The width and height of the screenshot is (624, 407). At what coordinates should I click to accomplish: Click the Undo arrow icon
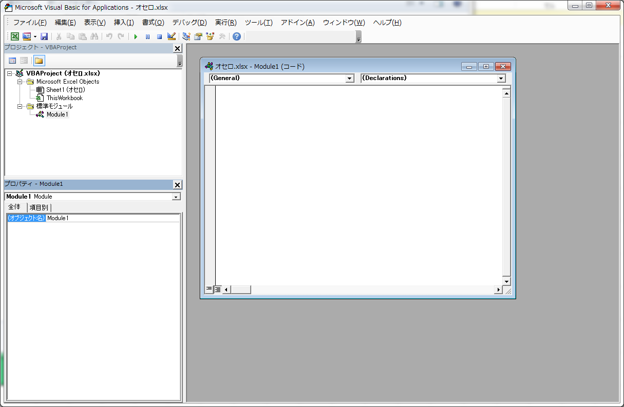(109, 36)
